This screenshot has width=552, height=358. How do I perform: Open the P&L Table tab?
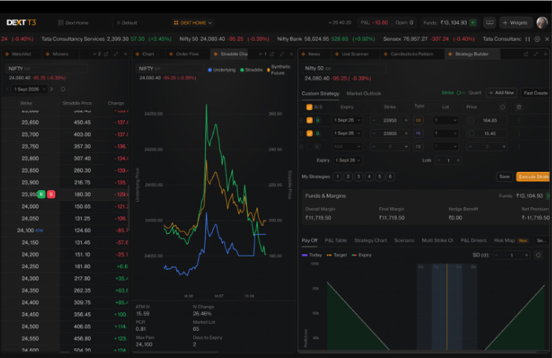point(336,241)
